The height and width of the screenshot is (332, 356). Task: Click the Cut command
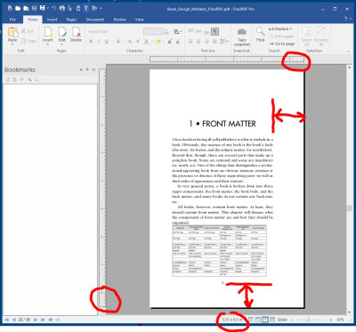coord(27,31)
